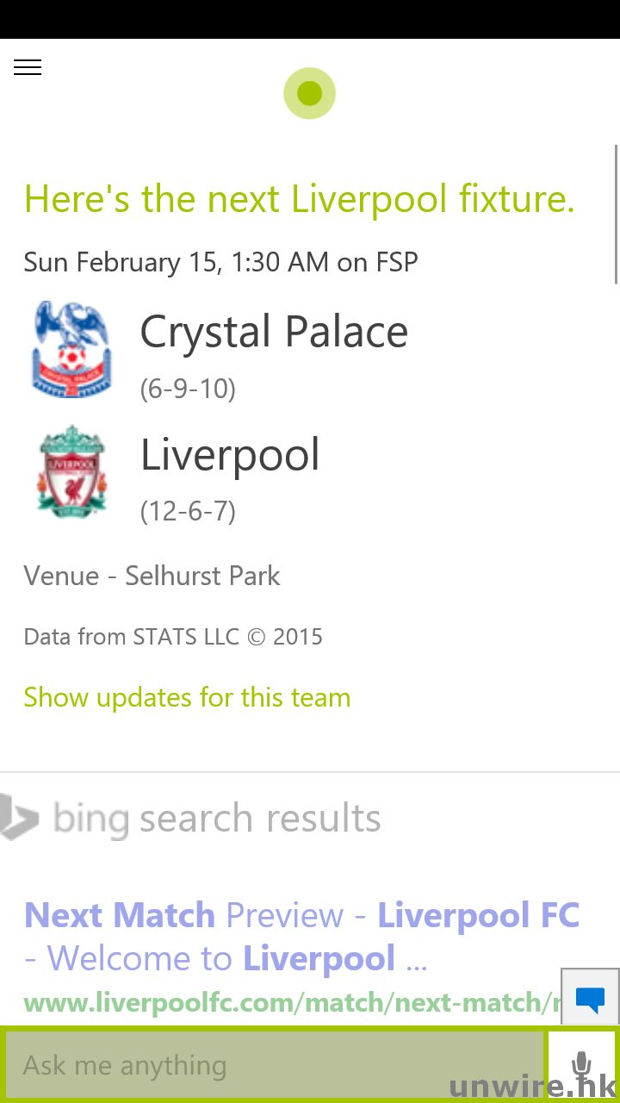Select the Crystal Palace team name
This screenshot has width=620, height=1103.
click(x=274, y=332)
